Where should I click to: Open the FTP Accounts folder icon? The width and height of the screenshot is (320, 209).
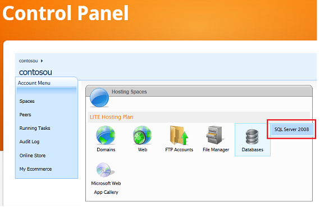[179, 135]
